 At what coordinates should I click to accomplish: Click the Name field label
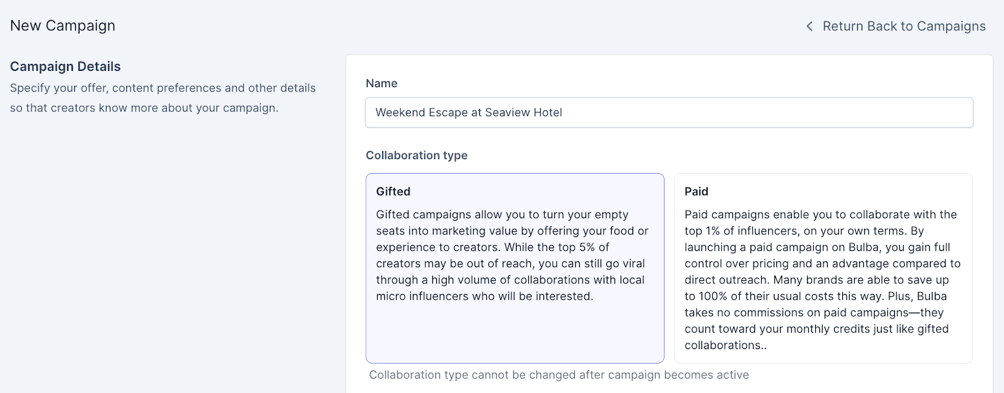coord(382,83)
